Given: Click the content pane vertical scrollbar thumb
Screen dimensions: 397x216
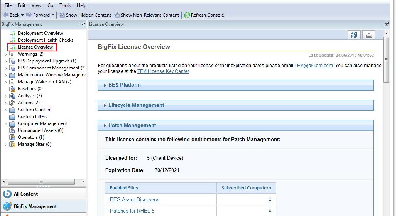Looking at the screenshot, I should click(x=386, y=60).
